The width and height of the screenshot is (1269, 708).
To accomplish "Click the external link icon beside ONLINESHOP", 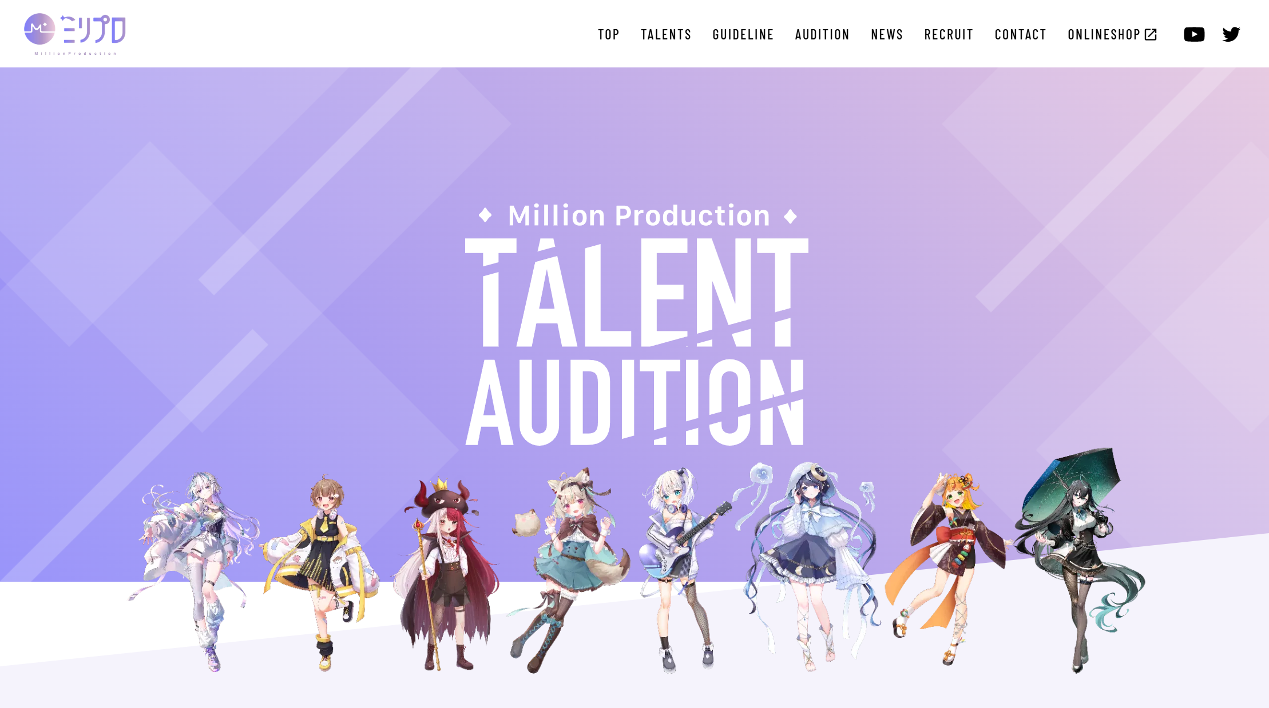I will pos(1151,35).
